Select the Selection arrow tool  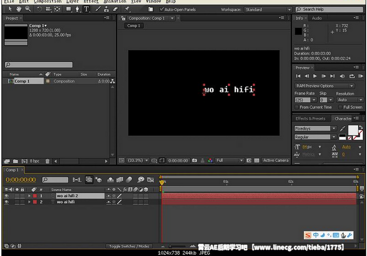point(10,9)
